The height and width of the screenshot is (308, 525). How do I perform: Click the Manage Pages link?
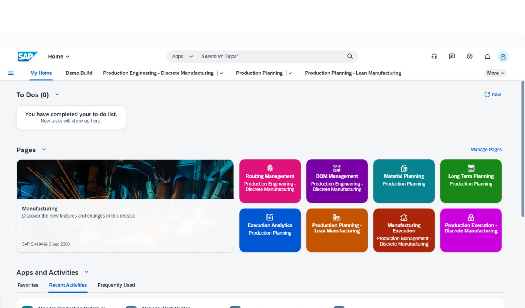coord(486,150)
